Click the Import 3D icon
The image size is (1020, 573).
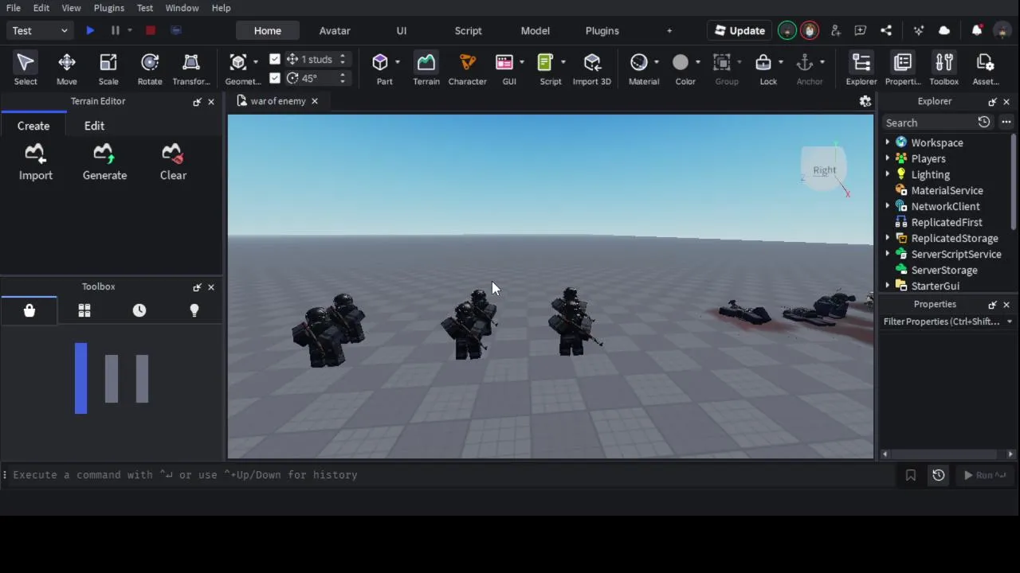pyautogui.click(x=592, y=63)
